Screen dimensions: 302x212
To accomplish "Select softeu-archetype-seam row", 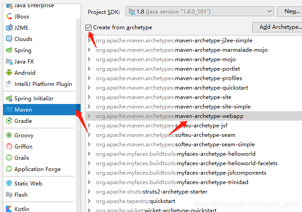I will coord(194,135).
